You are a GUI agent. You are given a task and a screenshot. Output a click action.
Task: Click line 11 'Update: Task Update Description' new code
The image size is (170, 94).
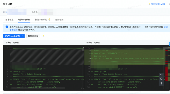(x=110, y=74)
